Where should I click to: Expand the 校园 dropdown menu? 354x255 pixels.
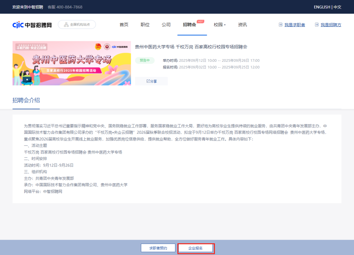[220, 25]
